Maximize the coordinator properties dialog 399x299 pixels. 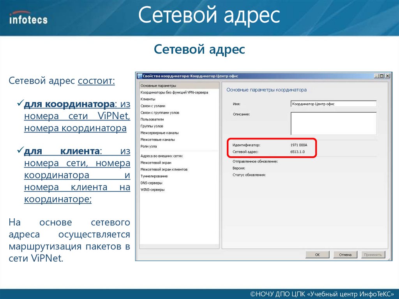click(x=381, y=76)
